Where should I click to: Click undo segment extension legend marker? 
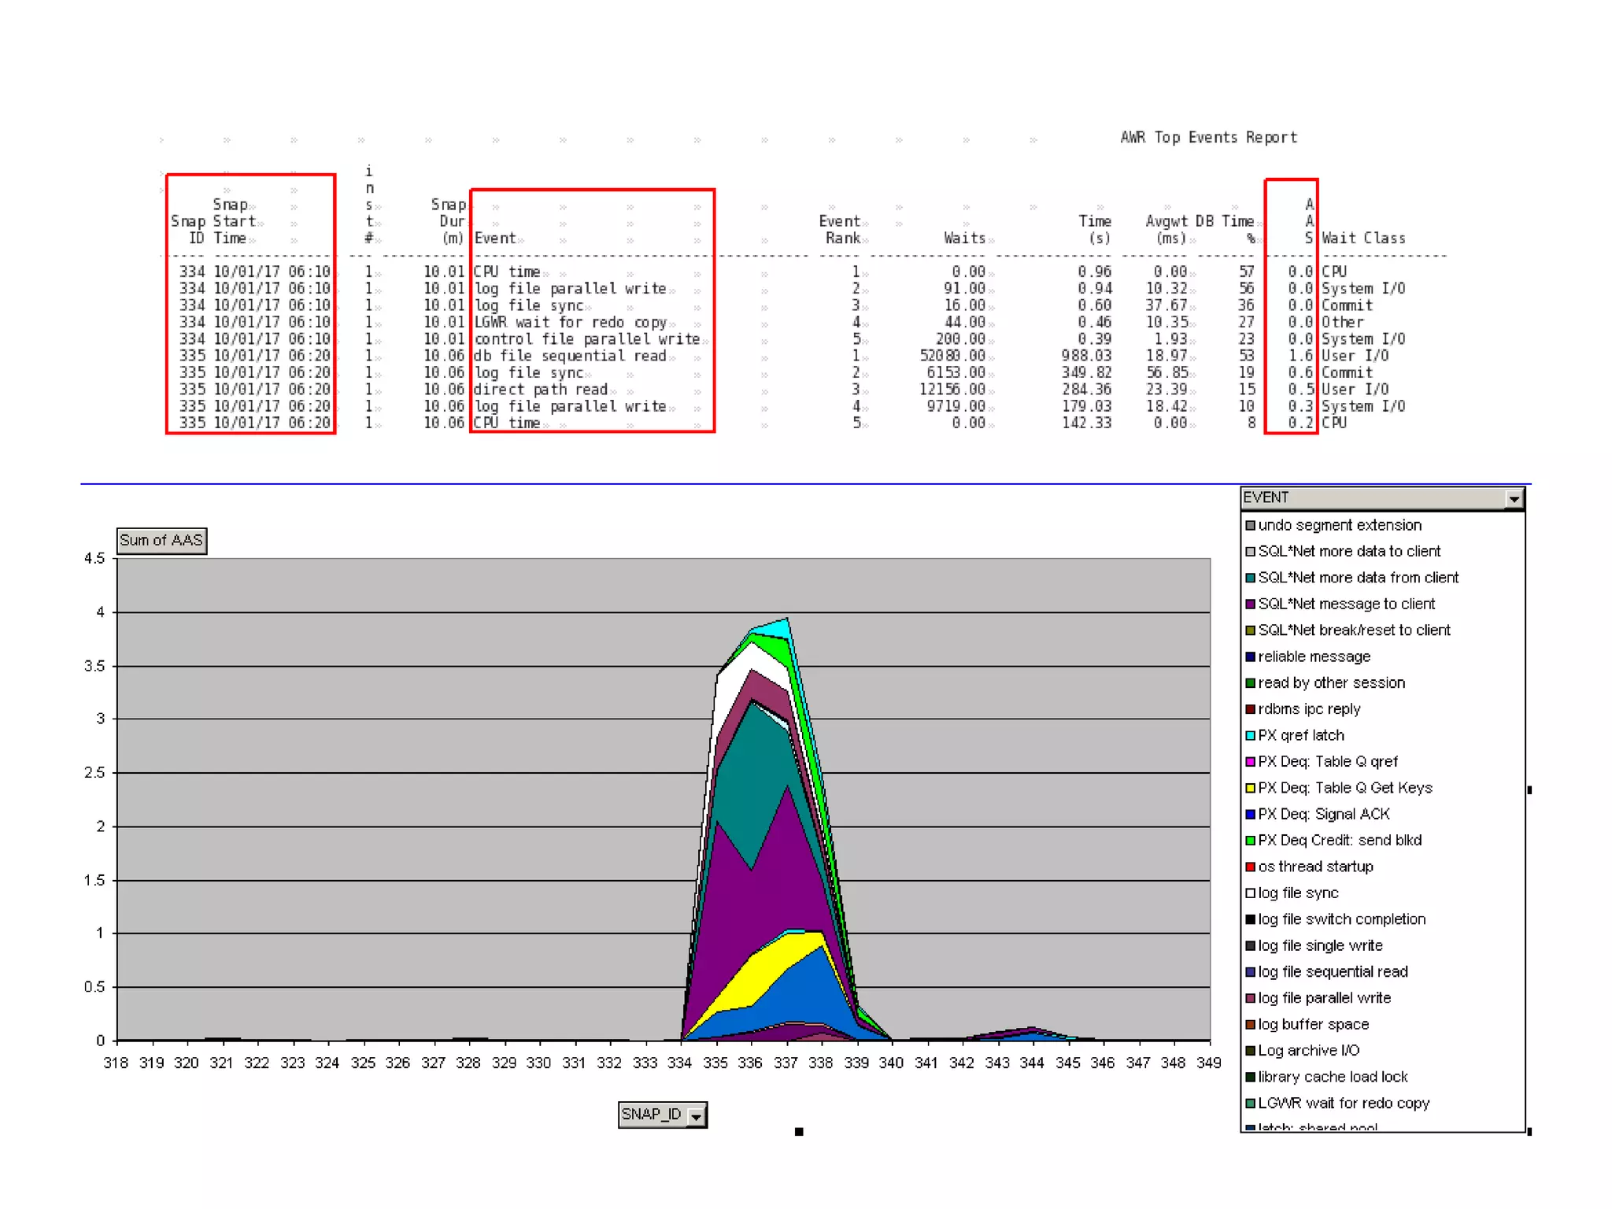point(1250,525)
